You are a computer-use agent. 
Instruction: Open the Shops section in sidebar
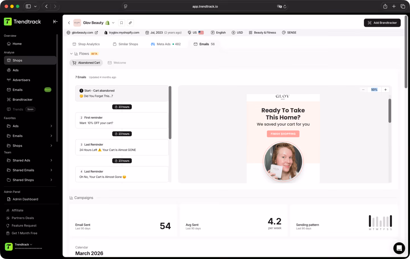[17, 60]
